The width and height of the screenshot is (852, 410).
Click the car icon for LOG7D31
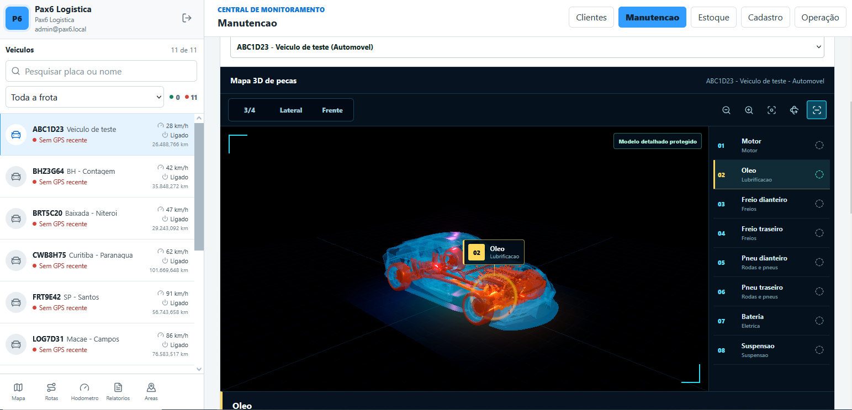pyautogui.click(x=17, y=344)
